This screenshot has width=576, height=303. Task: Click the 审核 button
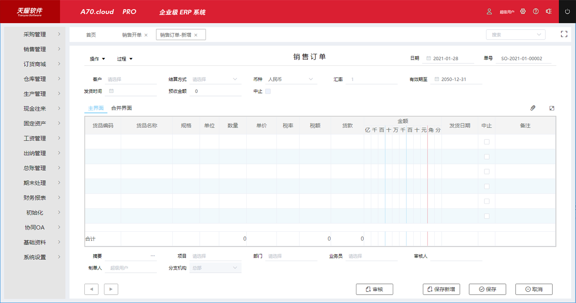coord(374,289)
